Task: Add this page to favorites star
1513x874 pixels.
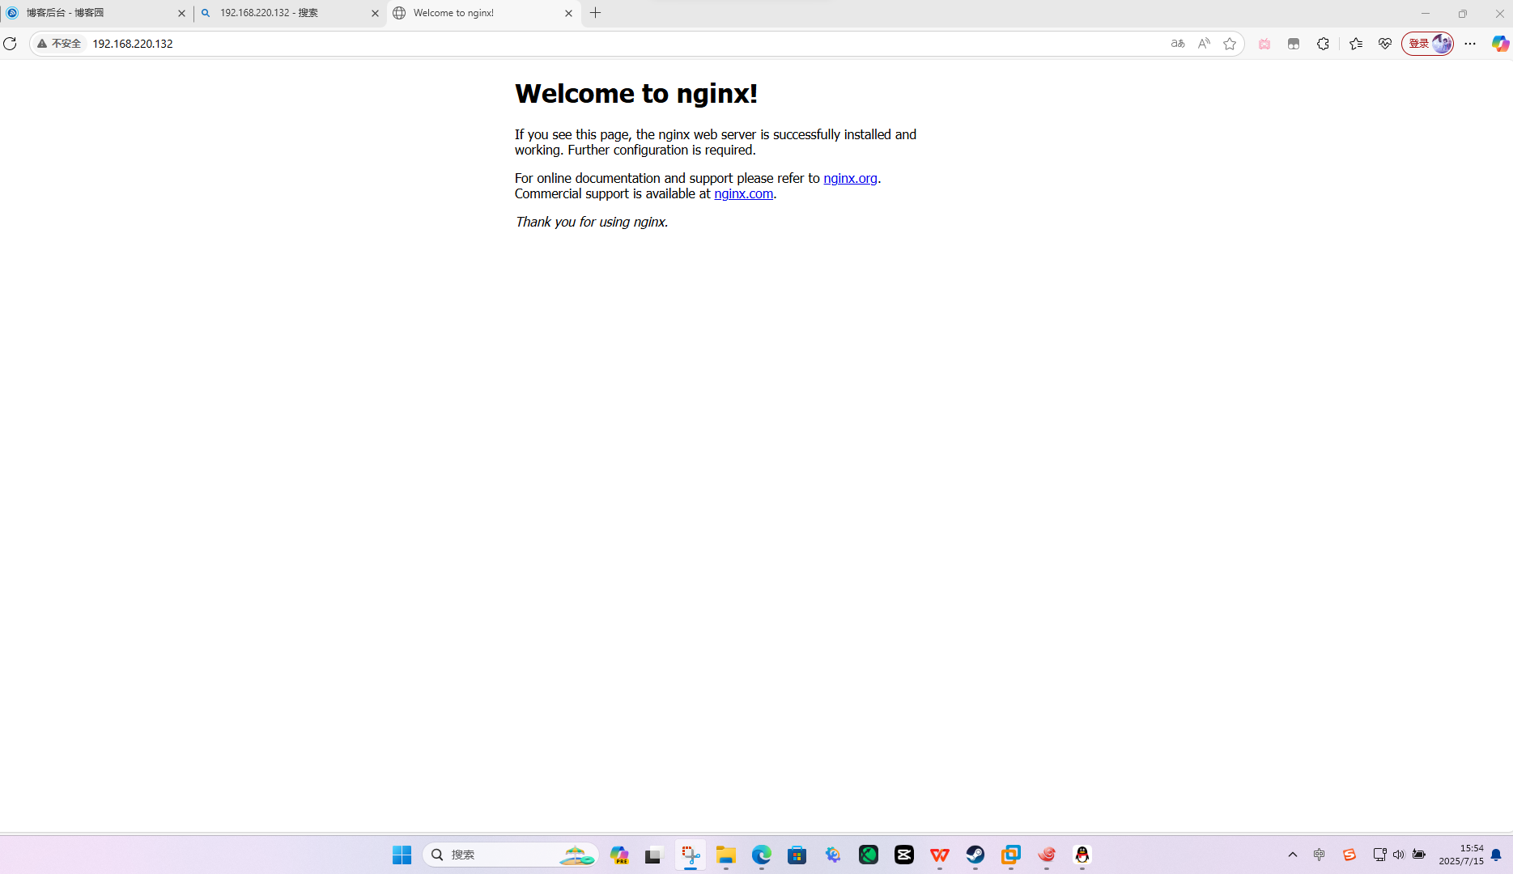Action: [1230, 44]
